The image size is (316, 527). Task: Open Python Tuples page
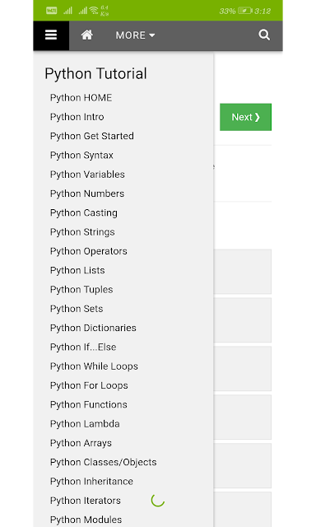81,289
